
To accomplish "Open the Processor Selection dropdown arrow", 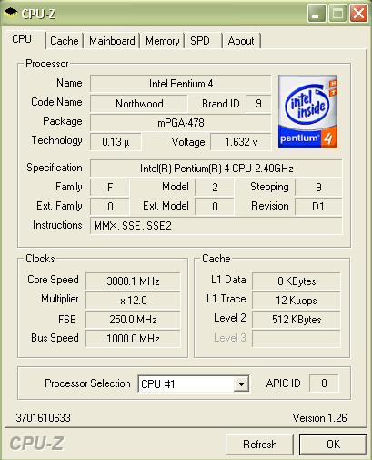I will [241, 384].
